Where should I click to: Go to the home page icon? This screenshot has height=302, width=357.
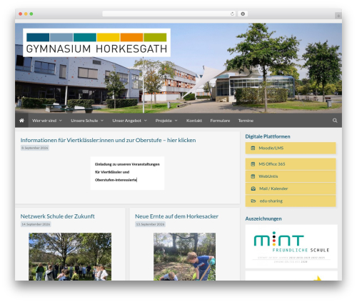21,121
